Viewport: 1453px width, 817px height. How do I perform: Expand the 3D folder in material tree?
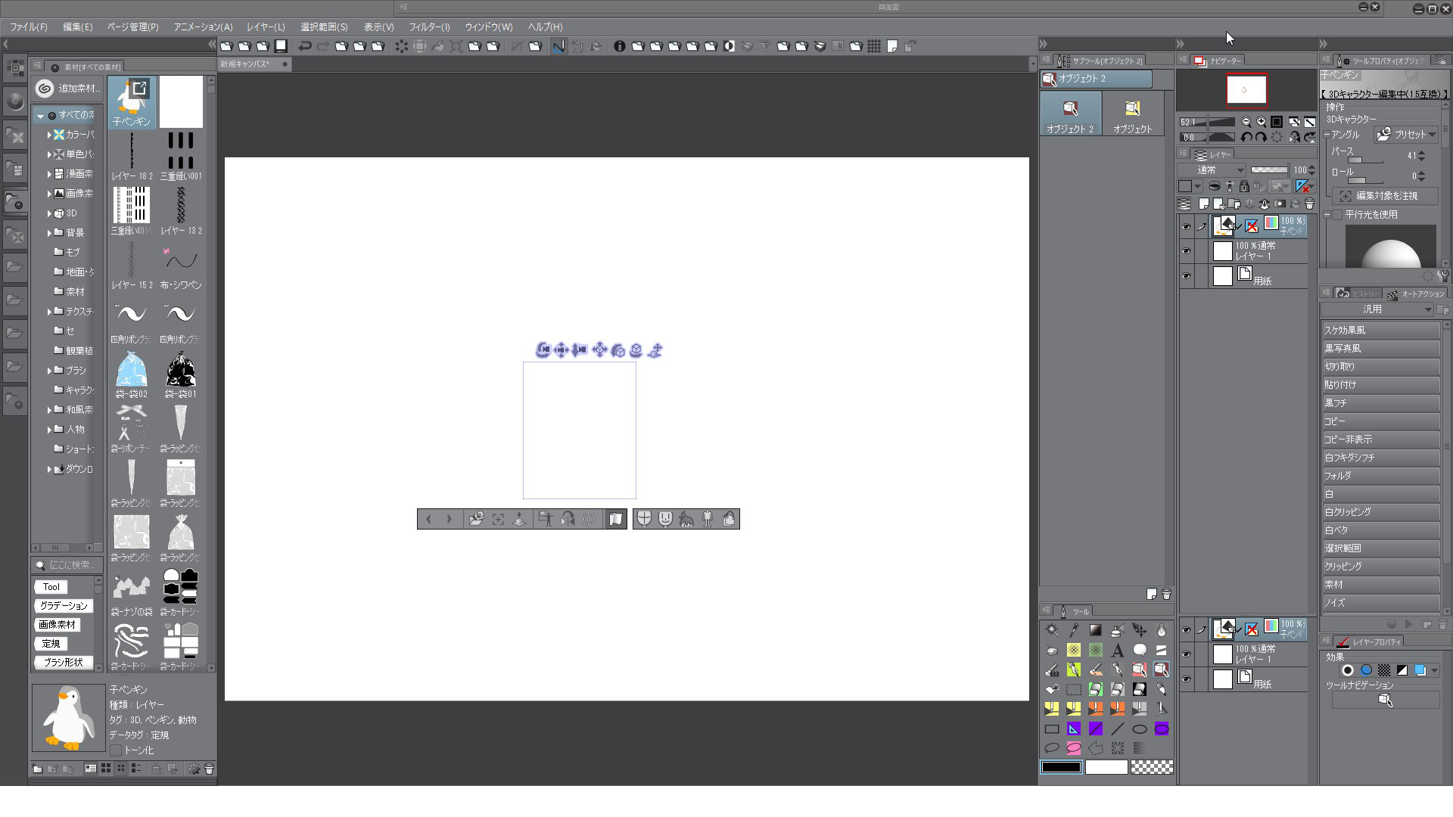49,213
